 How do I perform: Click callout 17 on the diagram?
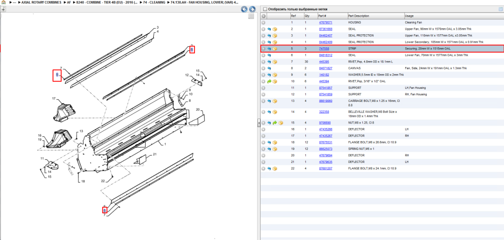pyautogui.click(x=54, y=98)
